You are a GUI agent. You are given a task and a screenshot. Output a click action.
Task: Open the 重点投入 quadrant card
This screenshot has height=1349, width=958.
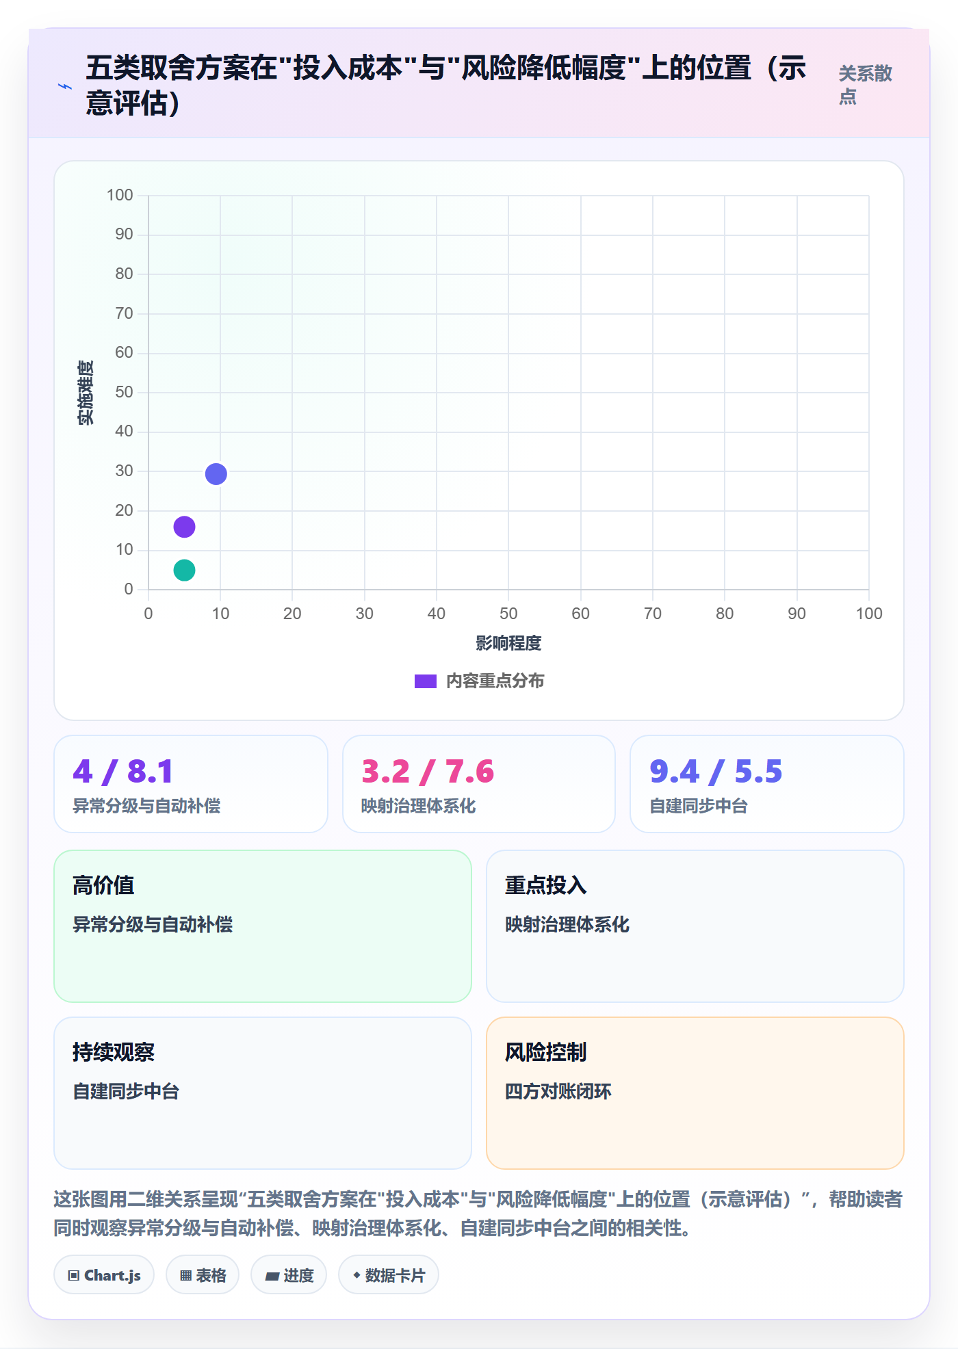[x=695, y=926]
